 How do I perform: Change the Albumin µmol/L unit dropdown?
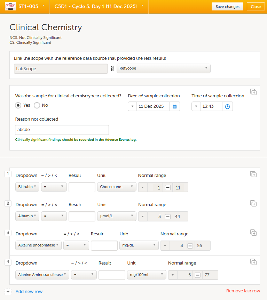[x=117, y=216]
